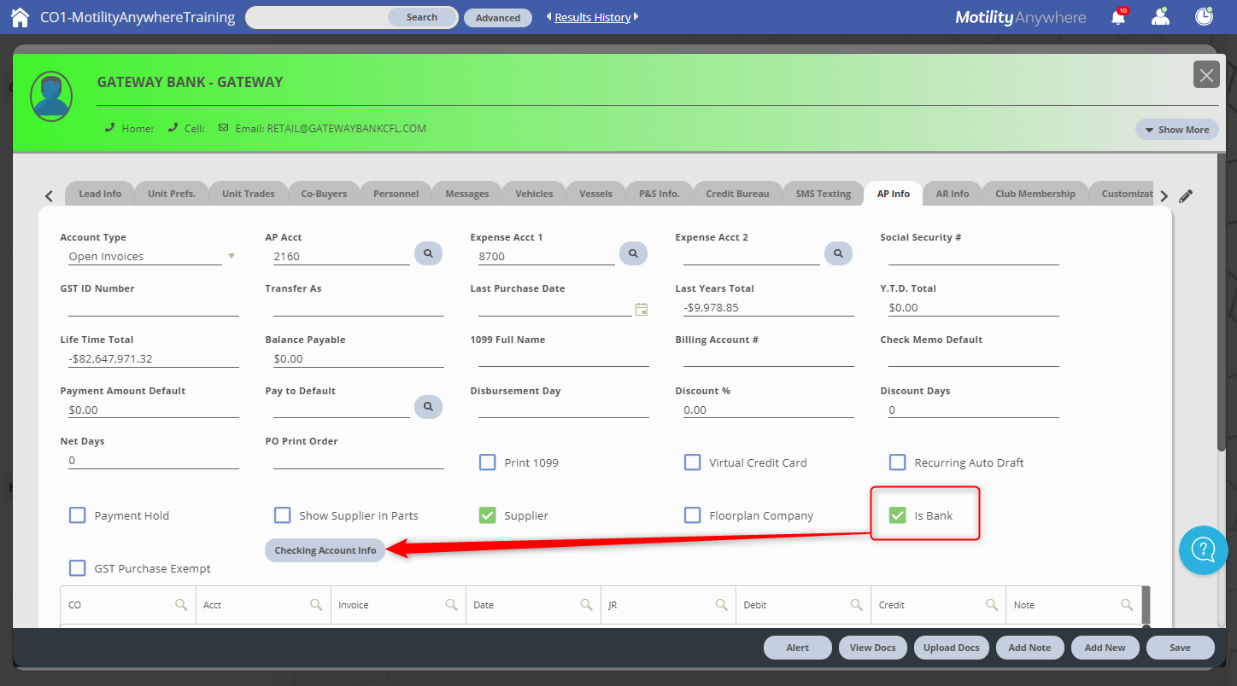The height and width of the screenshot is (686, 1237).
Task: Save the AP Info record
Action: pos(1180,648)
